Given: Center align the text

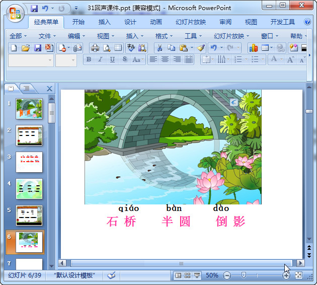Looking at the screenshot, I should point(165,59).
